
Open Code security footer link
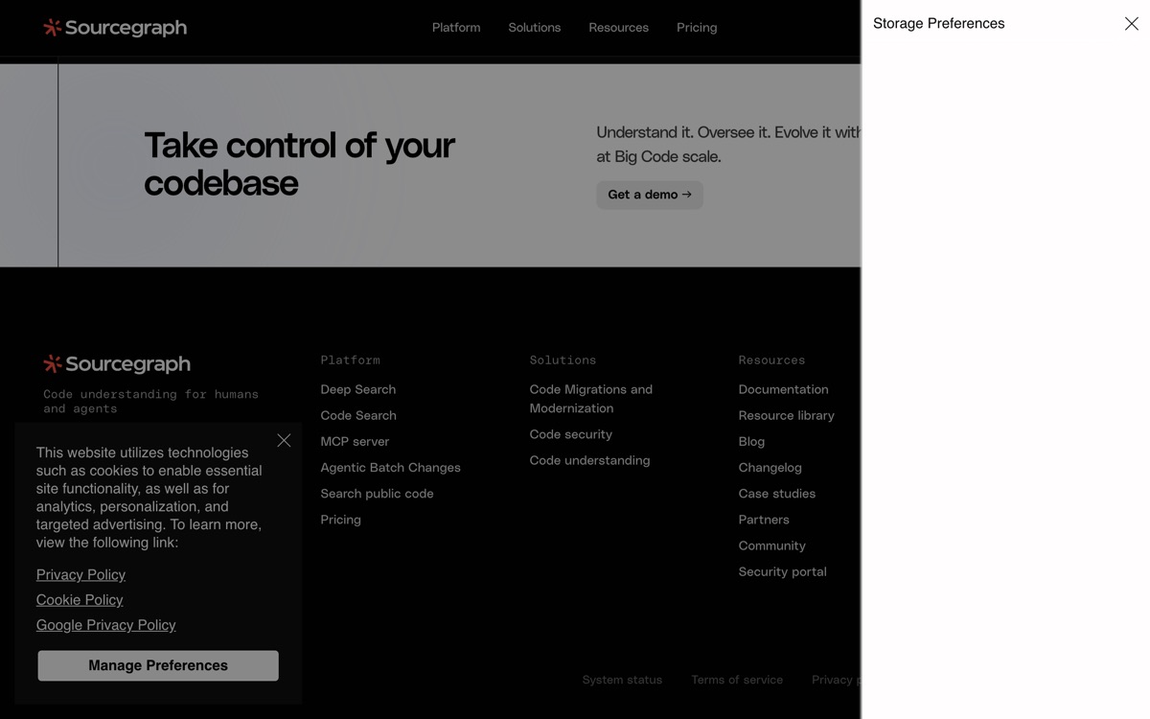(x=571, y=434)
